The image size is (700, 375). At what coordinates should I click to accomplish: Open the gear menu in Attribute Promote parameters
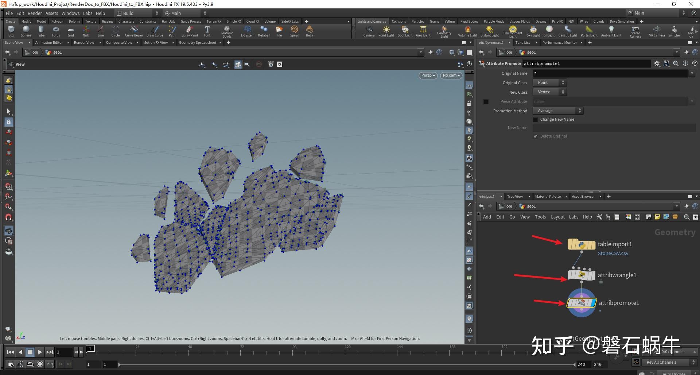[x=657, y=63]
